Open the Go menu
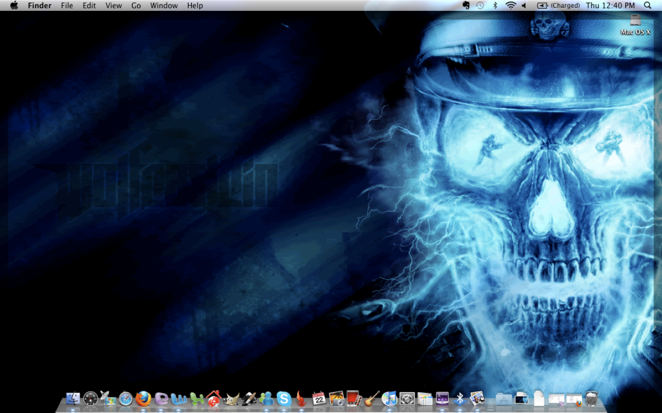 coord(136,5)
